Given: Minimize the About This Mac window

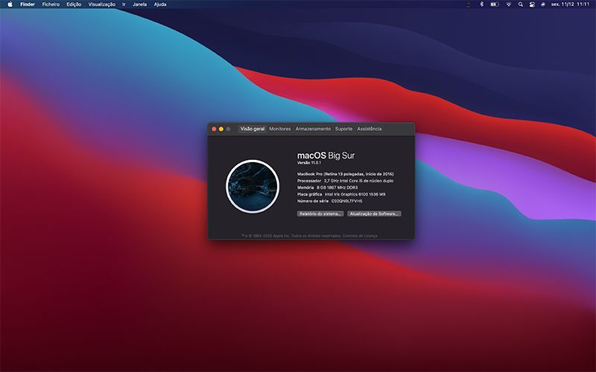Looking at the screenshot, I should pyautogui.click(x=221, y=129).
